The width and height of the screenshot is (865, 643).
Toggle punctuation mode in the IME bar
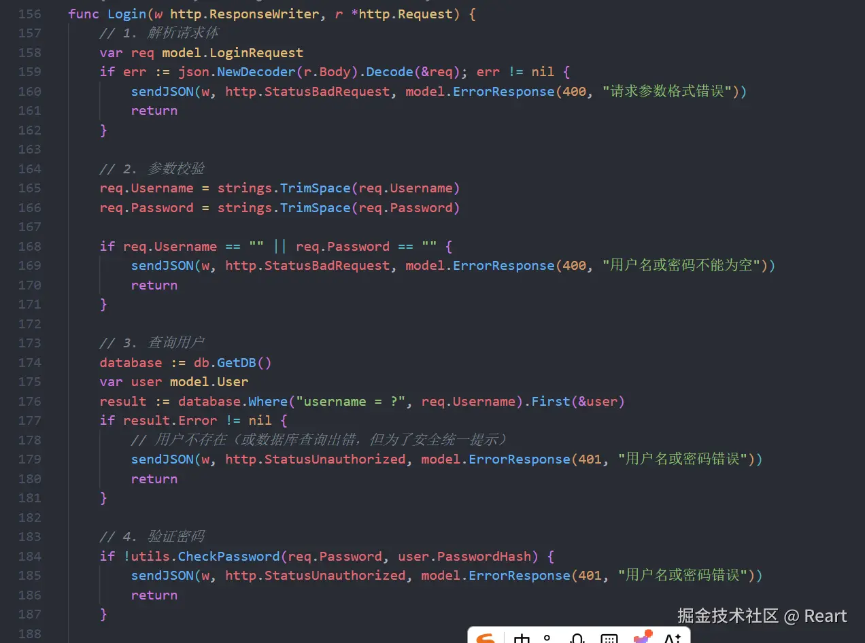pos(548,639)
